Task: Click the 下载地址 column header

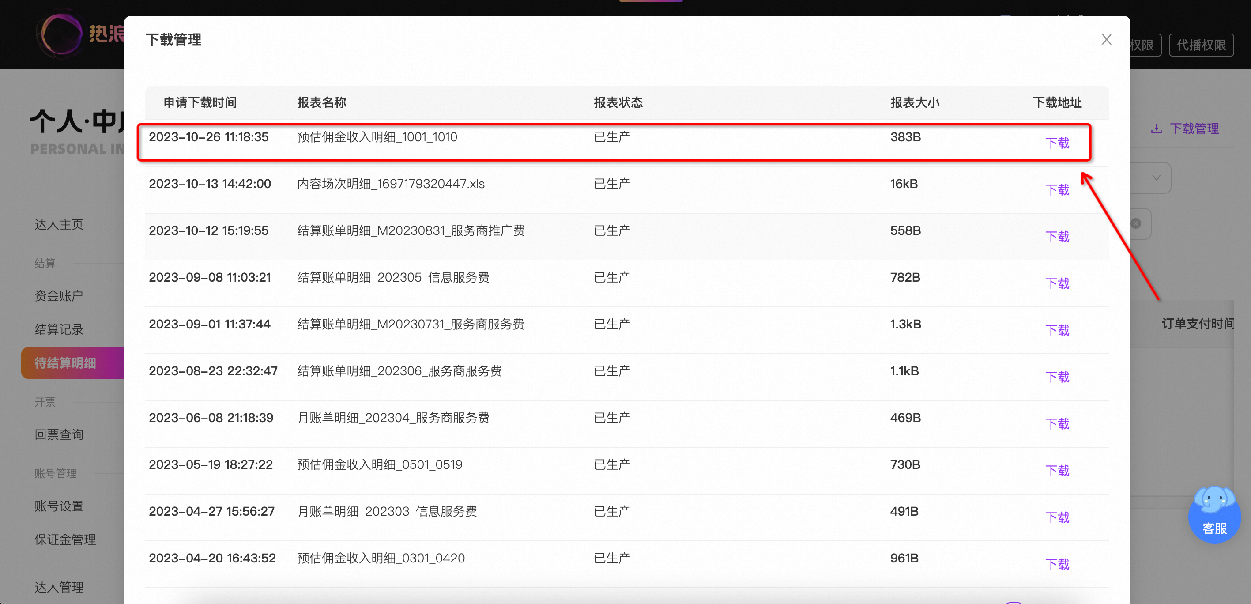Action: [1057, 102]
